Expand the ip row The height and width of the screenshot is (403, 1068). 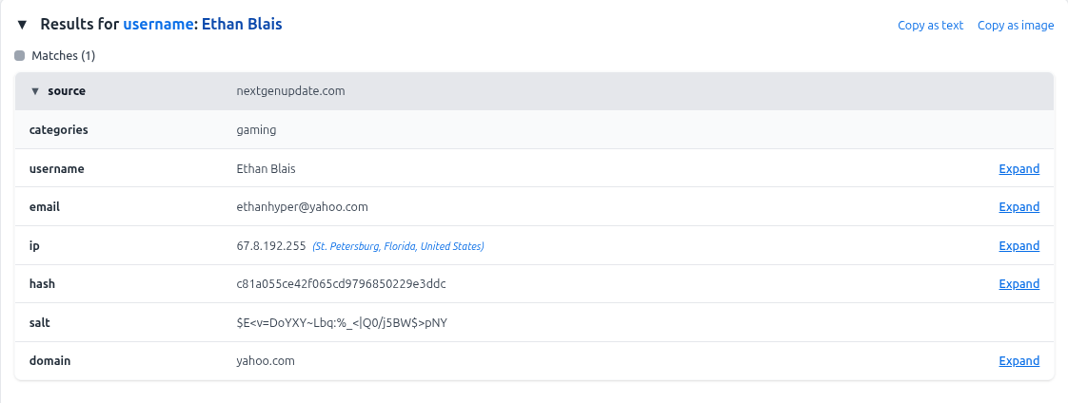[x=1019, y=246]
